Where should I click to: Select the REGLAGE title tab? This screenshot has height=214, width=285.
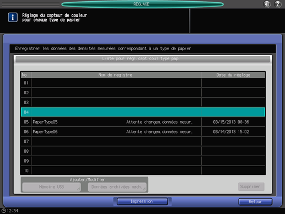[x=142, y=4]
